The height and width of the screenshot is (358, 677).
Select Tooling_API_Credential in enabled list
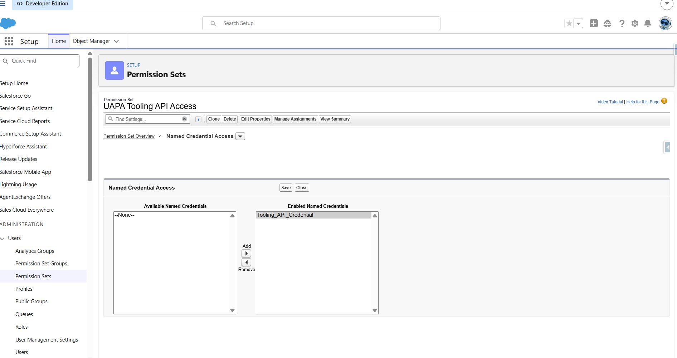pos(313,215)
